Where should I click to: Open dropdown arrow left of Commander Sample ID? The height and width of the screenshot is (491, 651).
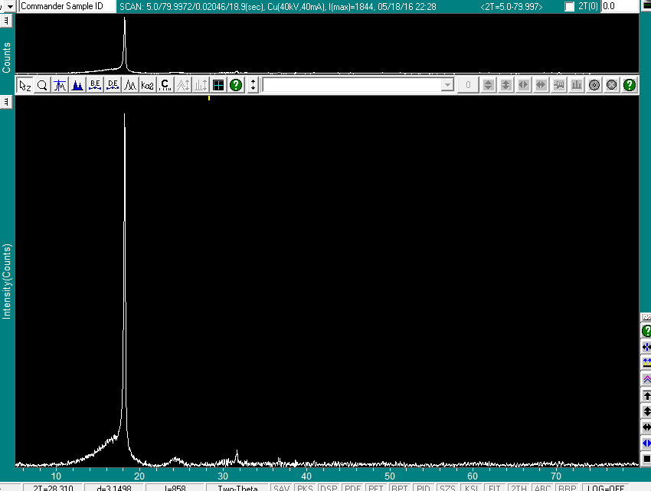pyautogui.click(x=10, y=6)
